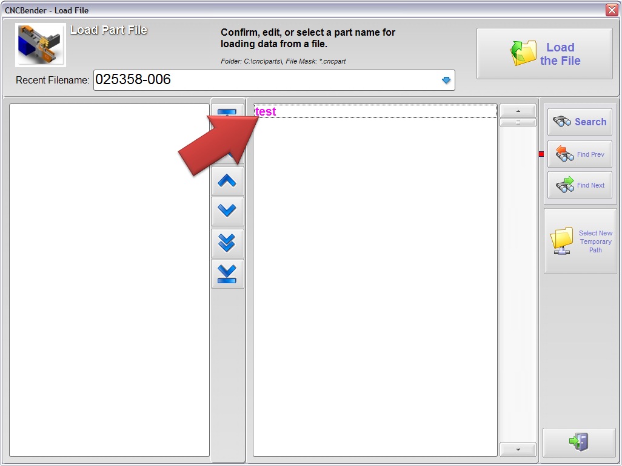Click the Search binoculars button
The width and height of the screenshot is (622, 466).
pos(580,122)
